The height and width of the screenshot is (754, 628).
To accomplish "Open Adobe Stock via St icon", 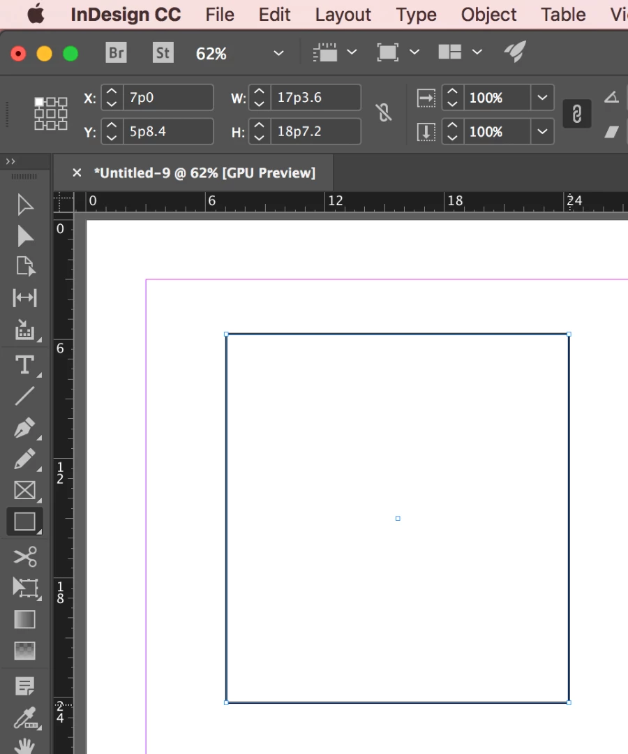I will tap(163, 52).
